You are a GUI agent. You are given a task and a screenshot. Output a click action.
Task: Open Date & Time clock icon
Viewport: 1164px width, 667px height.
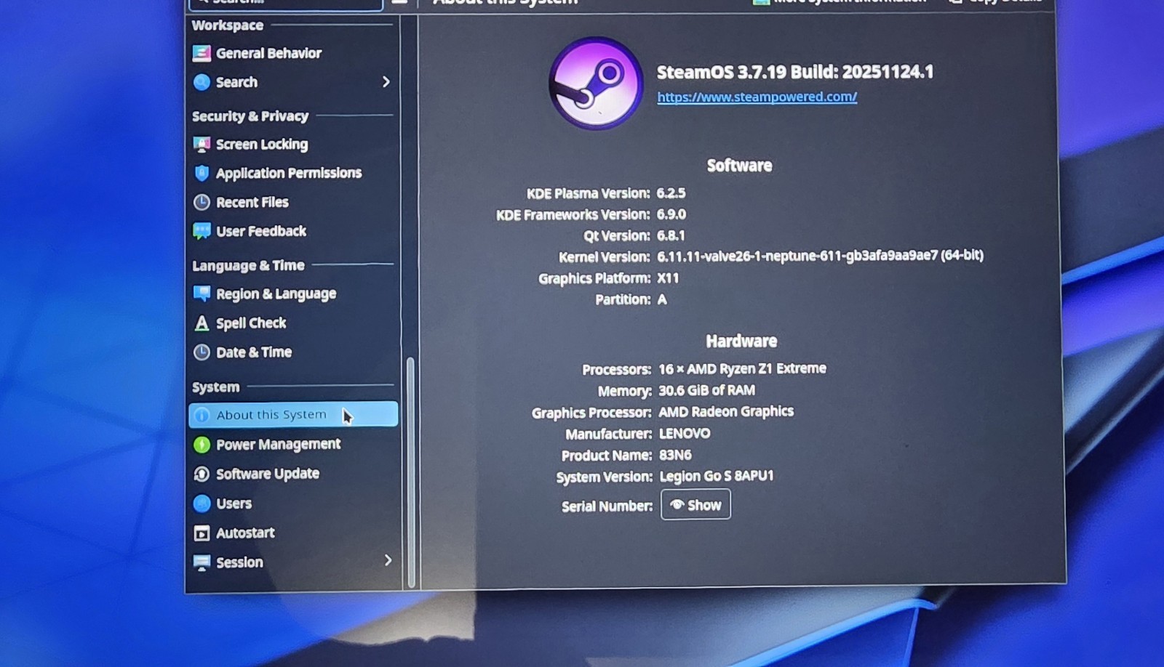point(202,352)
